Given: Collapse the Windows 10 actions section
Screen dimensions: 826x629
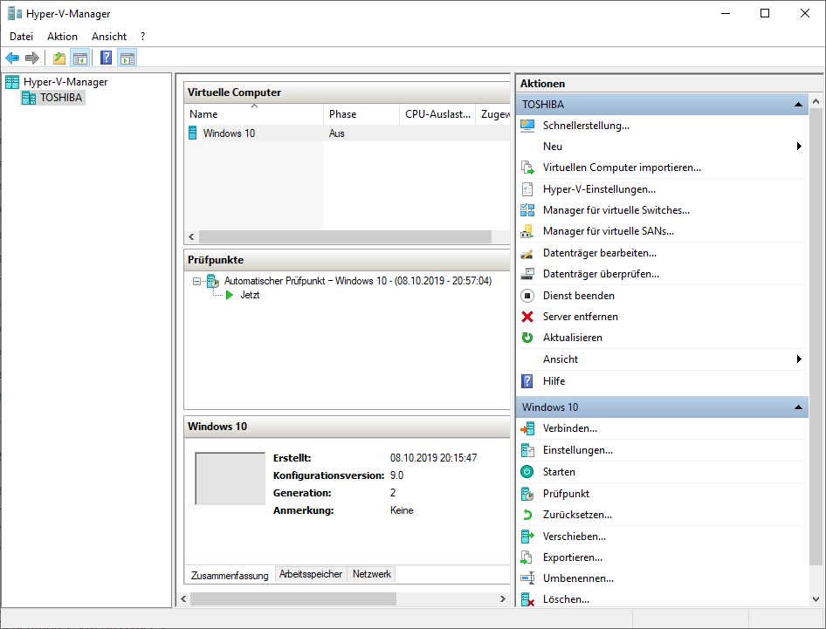Looking at the screenshot, I should coord(798,407).
